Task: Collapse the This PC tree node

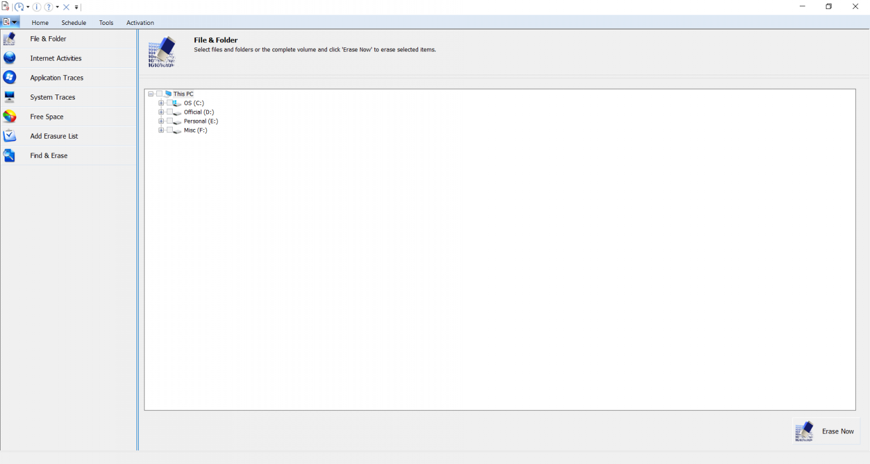Action: pyautogui.click(x=151, y=94)
